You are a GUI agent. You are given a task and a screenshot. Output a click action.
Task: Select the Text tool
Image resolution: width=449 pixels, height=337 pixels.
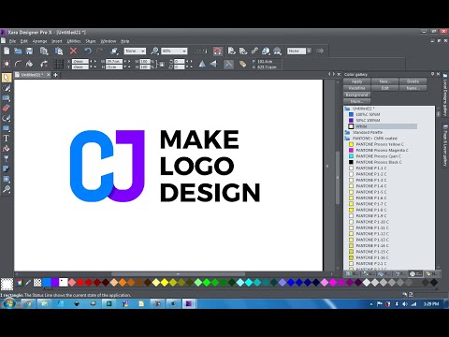(7, 139)
